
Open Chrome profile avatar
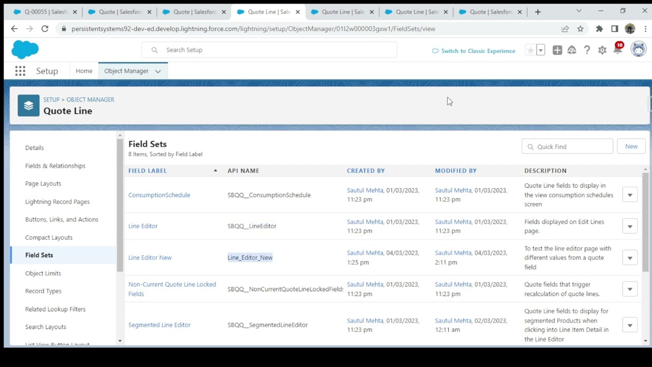coord(630,29)
